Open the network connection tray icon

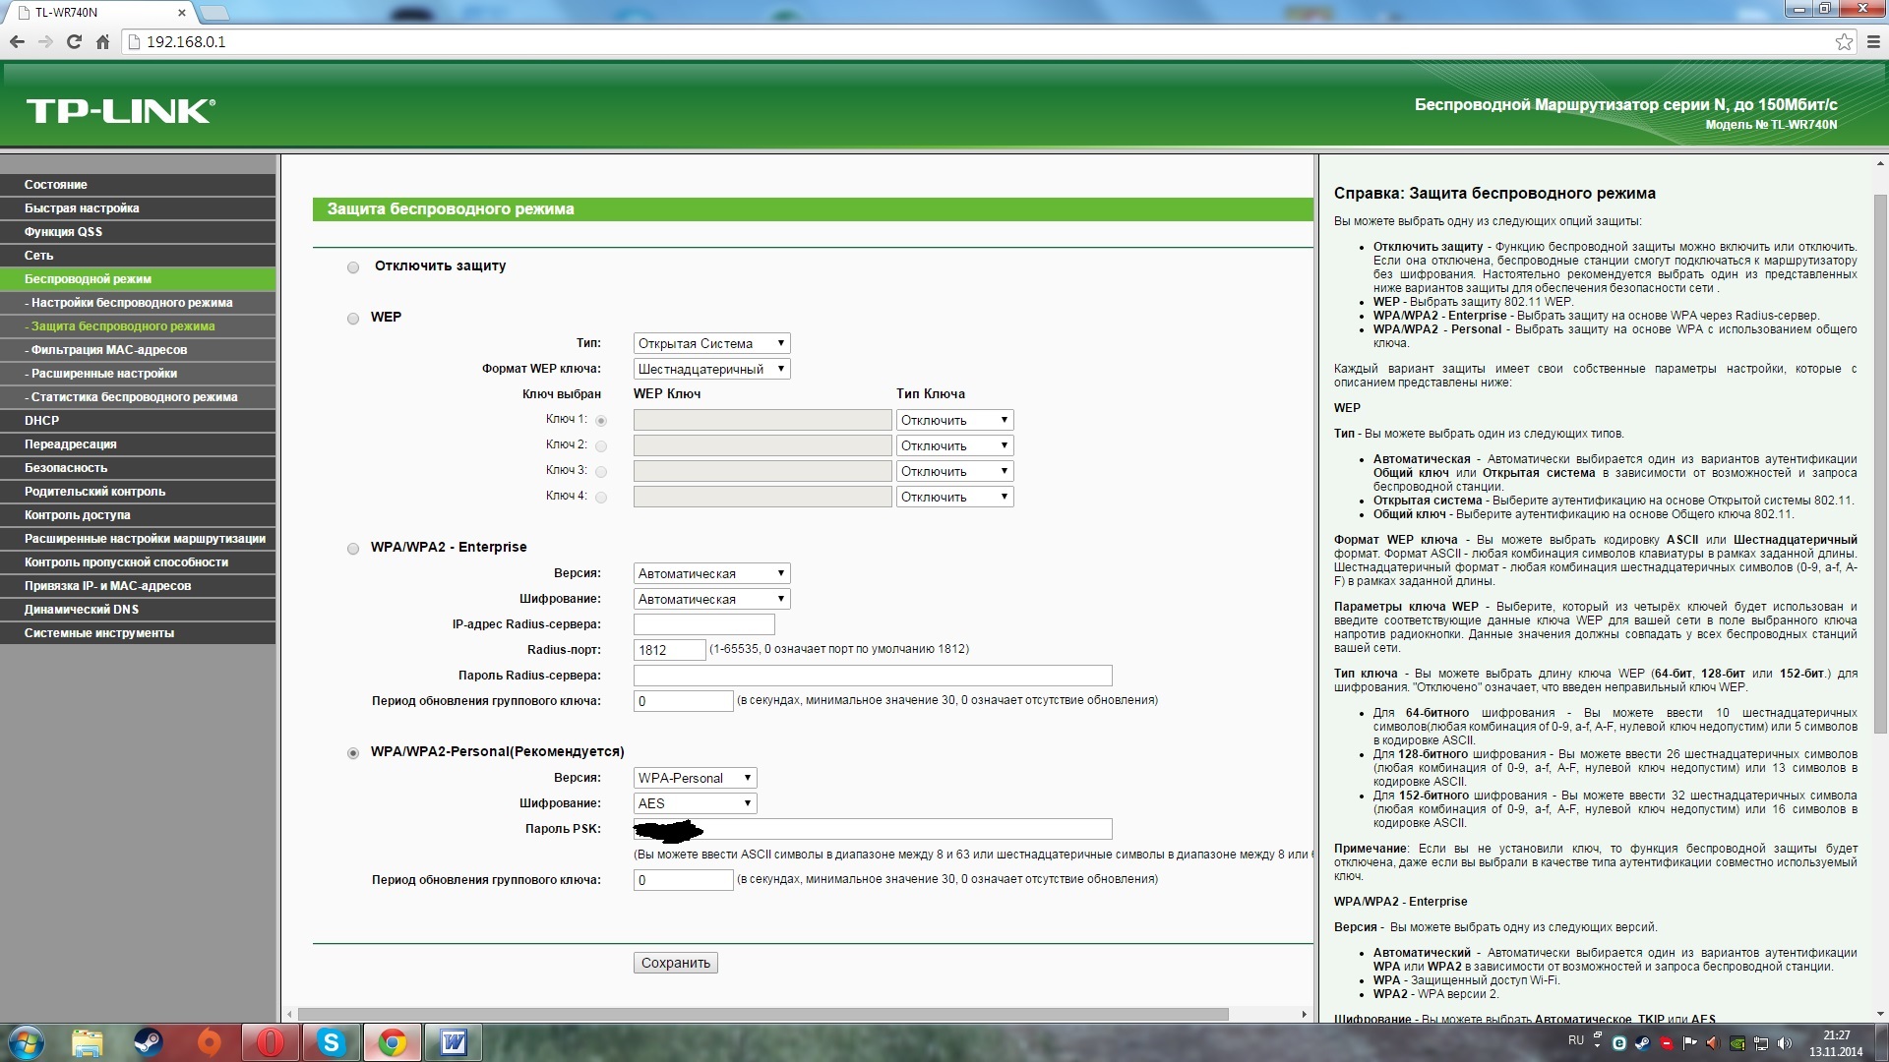[1761, 1043]
